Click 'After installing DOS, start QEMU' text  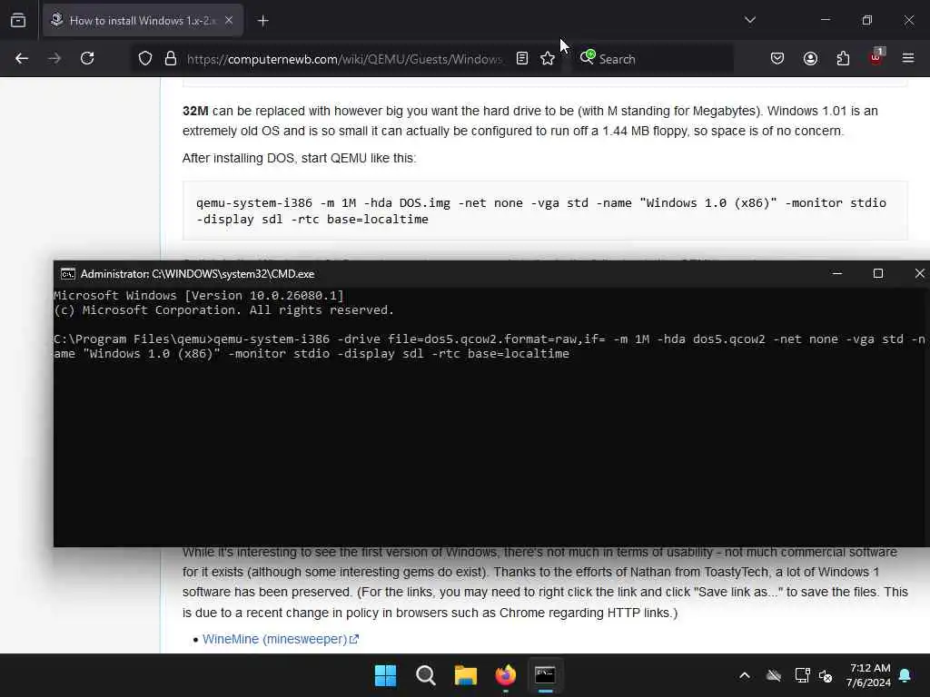pos(300,158)
